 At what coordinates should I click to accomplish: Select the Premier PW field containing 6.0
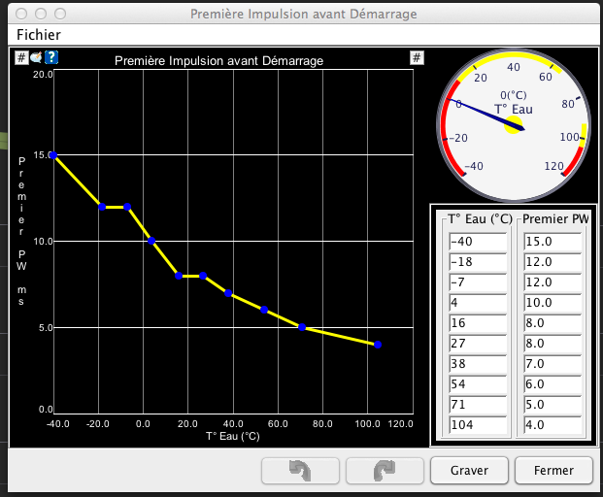coord(553,384)
